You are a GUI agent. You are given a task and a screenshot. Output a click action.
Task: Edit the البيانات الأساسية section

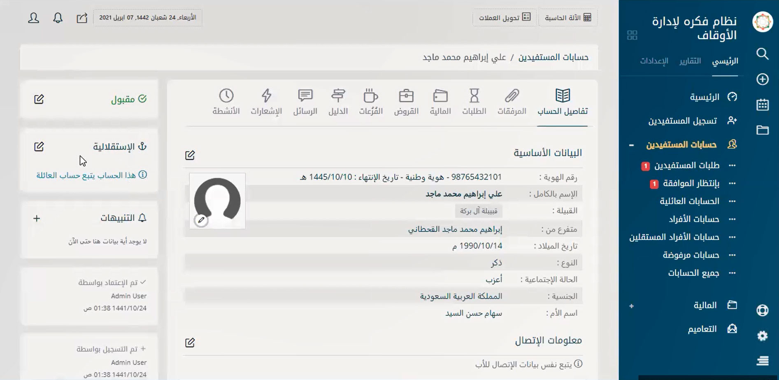(190, 155)
